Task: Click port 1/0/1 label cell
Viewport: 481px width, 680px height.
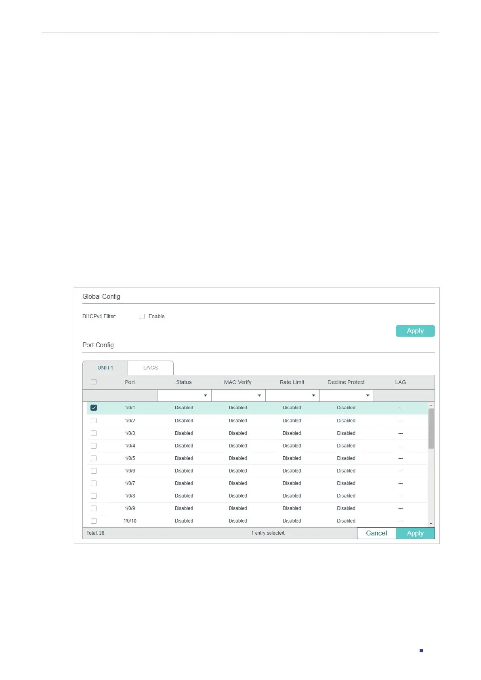Action: [130, 407]
